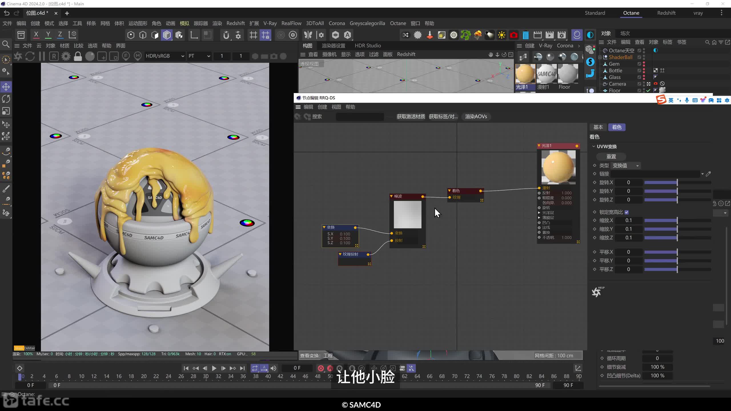Screen dimensions: 731x411
Task: Adjust the 旋转.X slider
Action: click(x=677, y=182)
